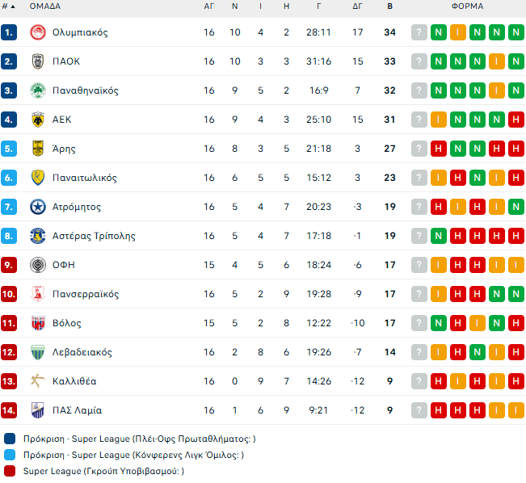The width and height of the screenshot is (526, 483).
Task: Click the Άρης team logo
Action: pyautogui.click(x=37, y=149)
